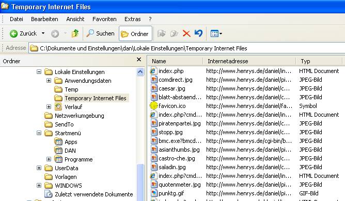Click the blatt-abstaend... file icon
The image size is (345, 201).
click(154, 97)
